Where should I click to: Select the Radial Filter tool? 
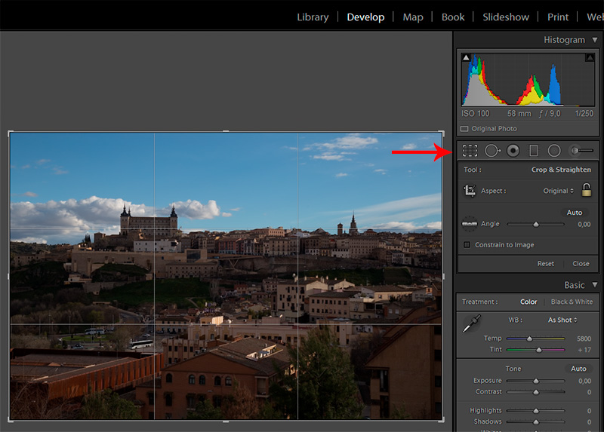(554, 151)
